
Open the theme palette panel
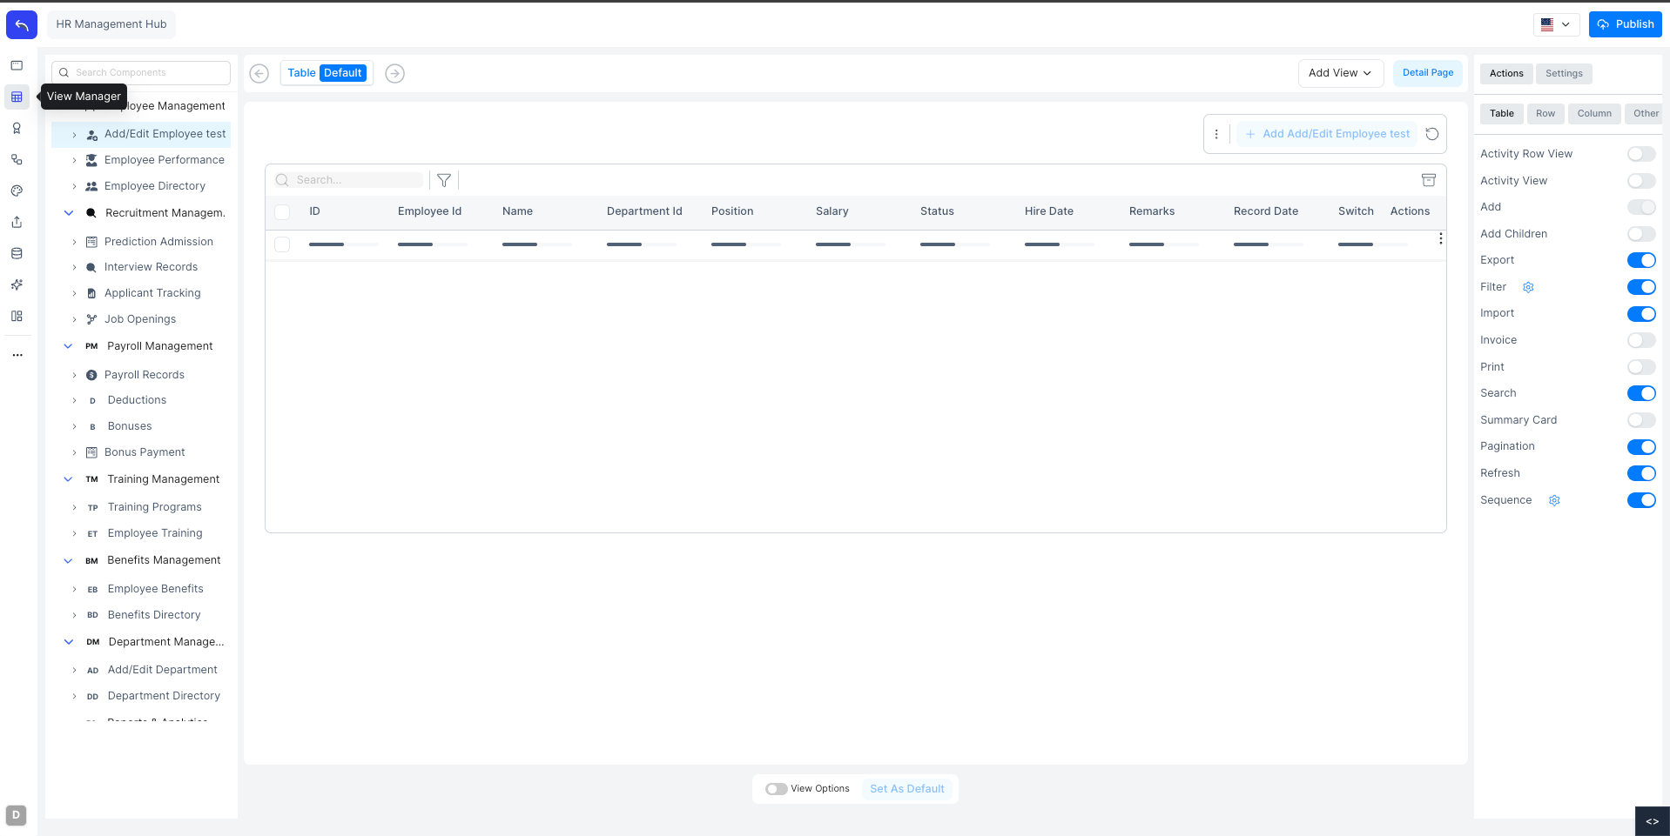(x=17, y=191)
